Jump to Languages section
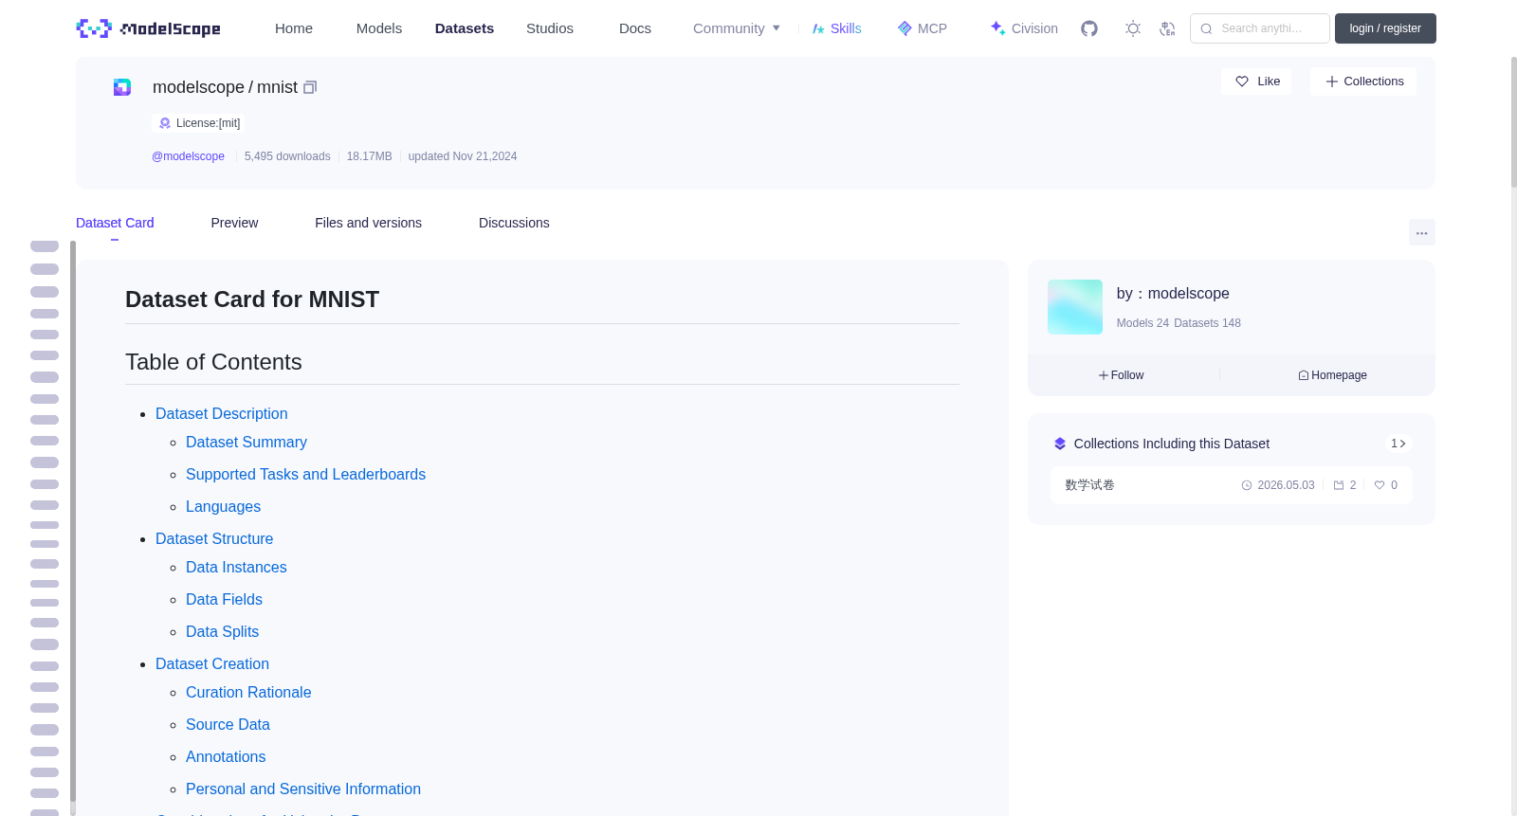This screenshot has width=1517, height=816. 223,506
